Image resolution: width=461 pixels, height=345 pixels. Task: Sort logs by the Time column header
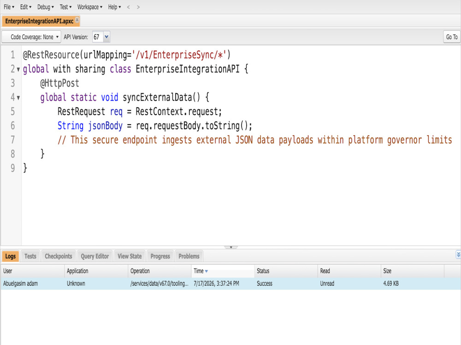coord(223,271)
